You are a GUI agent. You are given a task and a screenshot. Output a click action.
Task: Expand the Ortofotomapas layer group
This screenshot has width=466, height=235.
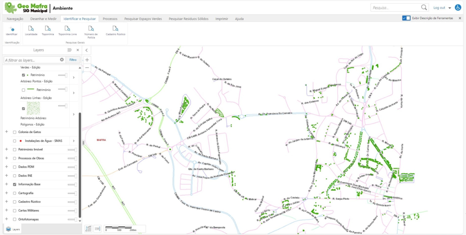point(6,219)
